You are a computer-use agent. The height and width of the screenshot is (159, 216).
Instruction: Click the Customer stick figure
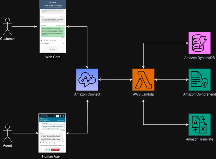point(7,26)
